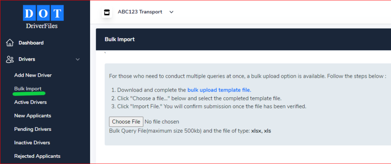The height and width of the screenshot is (164, 391).
Task: Click the Drivers section label
Action: point(27,59)
